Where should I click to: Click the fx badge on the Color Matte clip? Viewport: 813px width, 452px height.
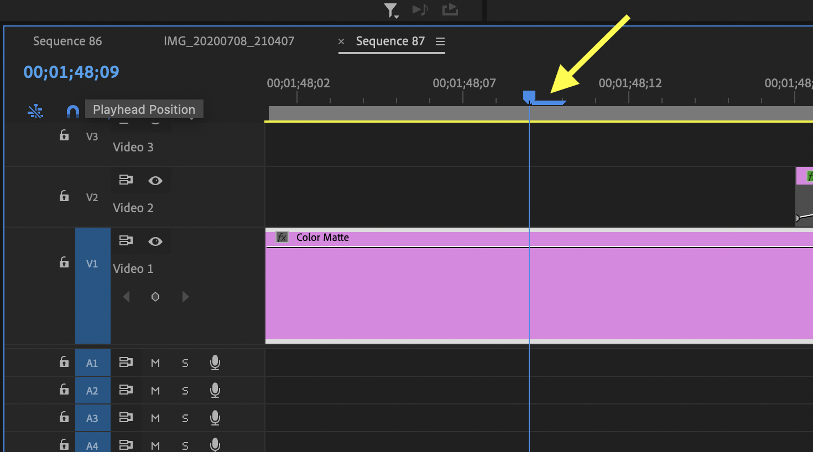tap(282, 236)
